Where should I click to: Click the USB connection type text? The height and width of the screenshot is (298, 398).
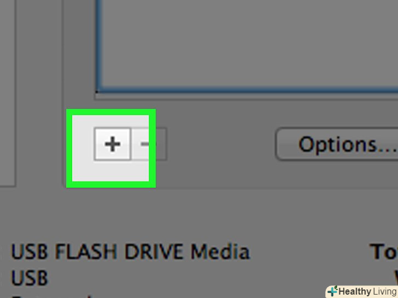[30, 278]
